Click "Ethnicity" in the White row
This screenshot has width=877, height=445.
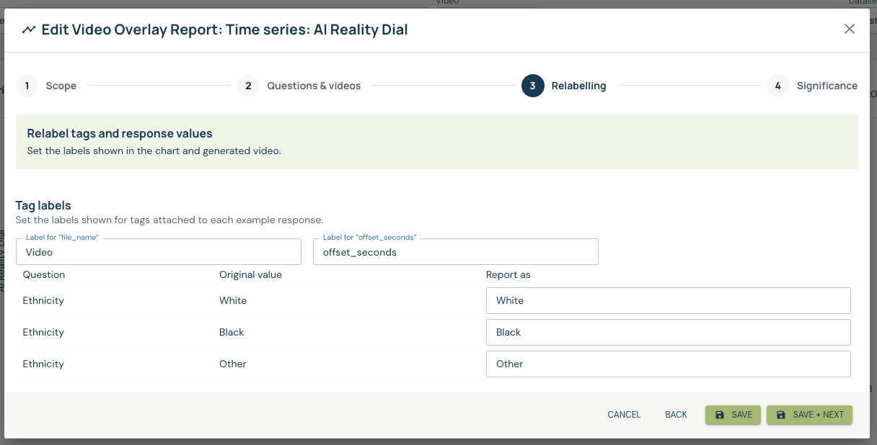click(x=43, y=300)
